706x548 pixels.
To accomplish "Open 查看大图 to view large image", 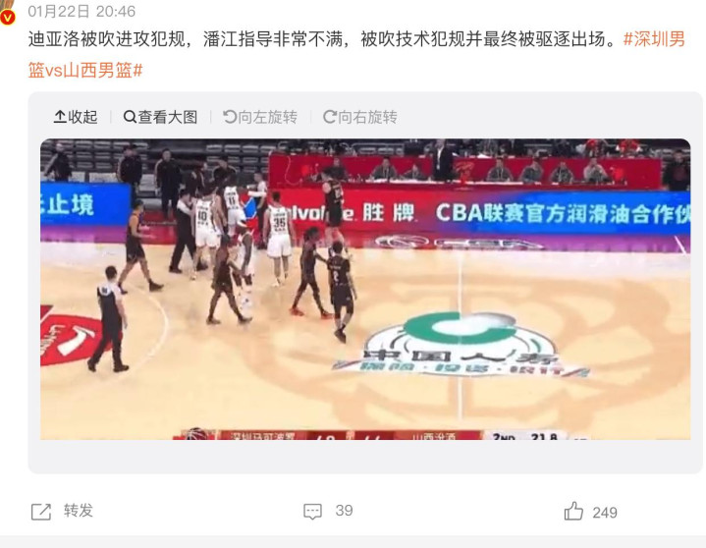I will 160,117.
